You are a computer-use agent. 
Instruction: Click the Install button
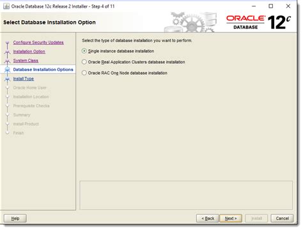256,218
